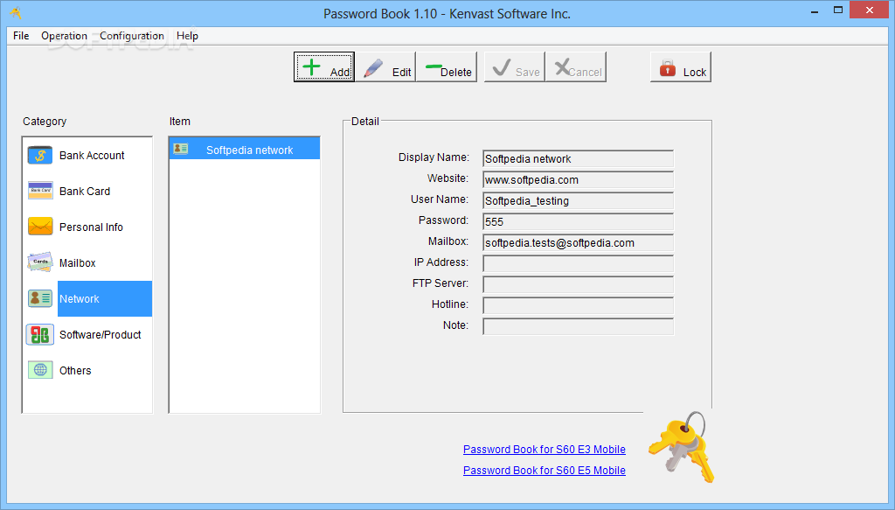Click the Website field
Viewport: 895px width, 510px height.
(x=579, y=180)
